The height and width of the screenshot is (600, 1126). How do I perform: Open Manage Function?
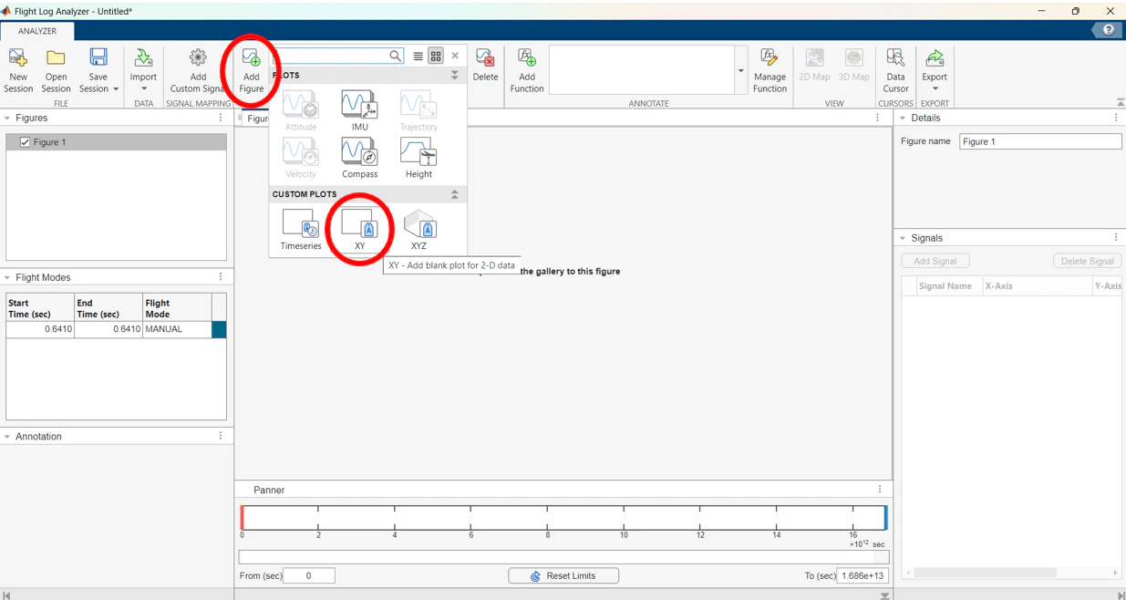(770, 71)
